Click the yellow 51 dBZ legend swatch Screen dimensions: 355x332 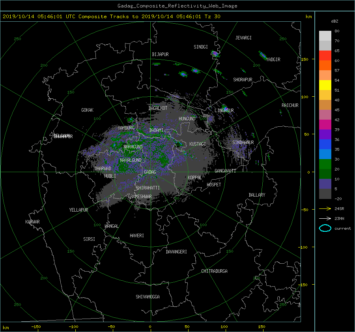tap(325, 85)
